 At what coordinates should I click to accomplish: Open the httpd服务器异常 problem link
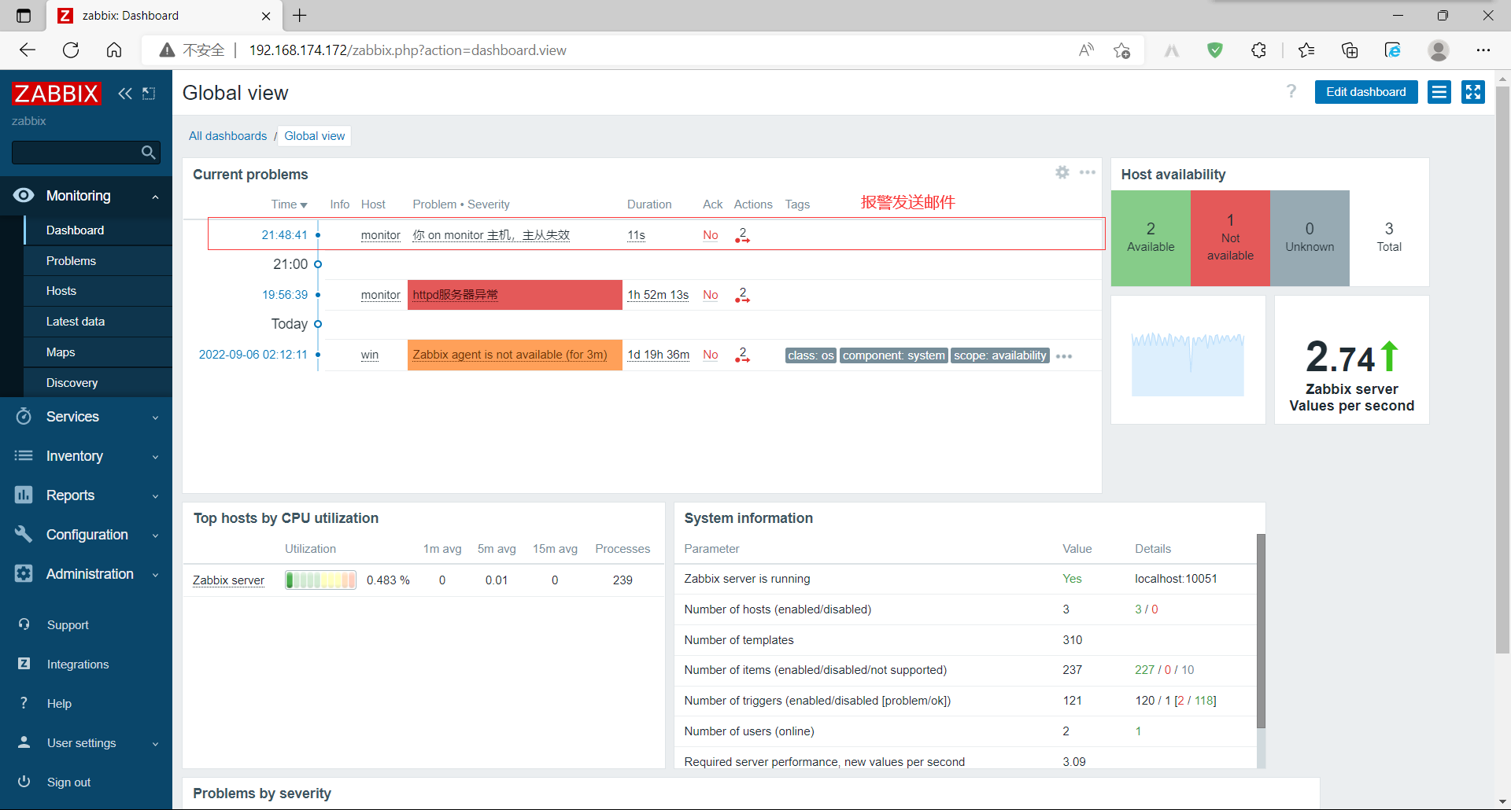455,295
